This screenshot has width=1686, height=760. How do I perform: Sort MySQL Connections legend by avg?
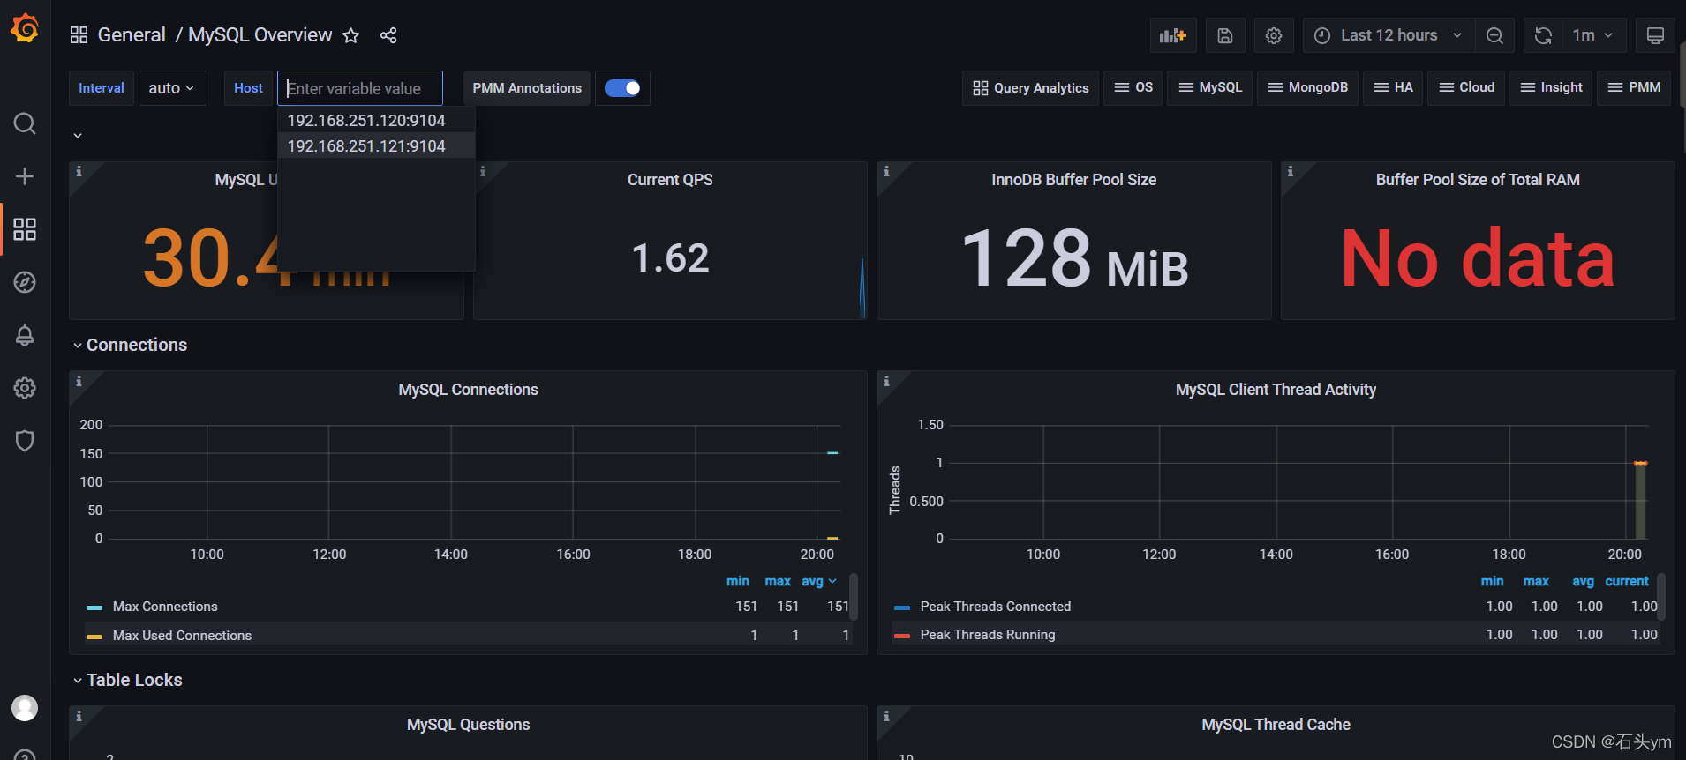[818, 581]
